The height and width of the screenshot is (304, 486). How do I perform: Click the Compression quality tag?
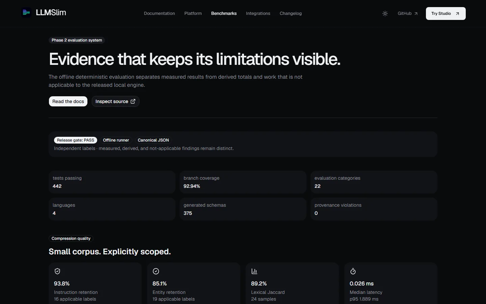tap(71, 238)
